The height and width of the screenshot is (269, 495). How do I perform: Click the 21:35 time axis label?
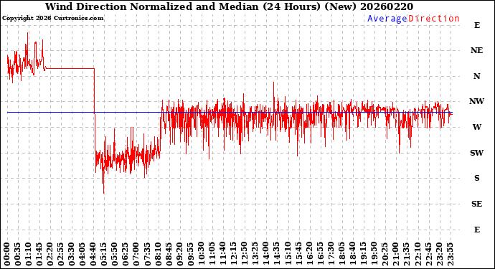[407, 255]
